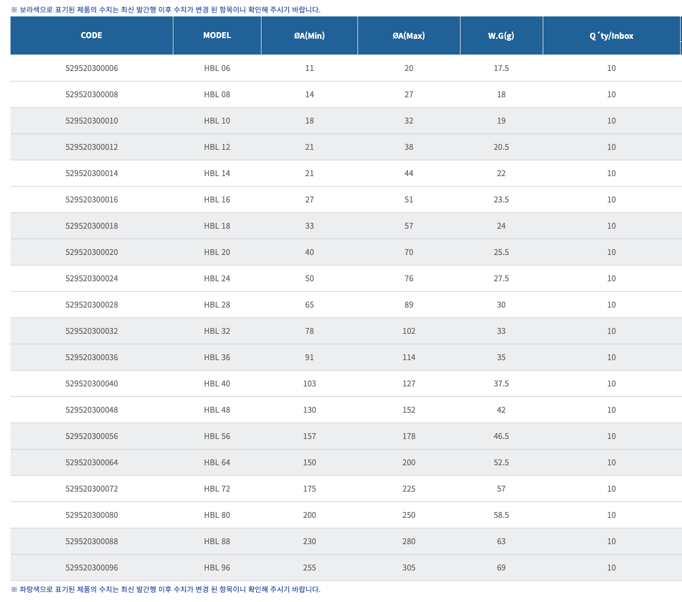
Task: Click the blue-text notice below the table
Action: 166,590
